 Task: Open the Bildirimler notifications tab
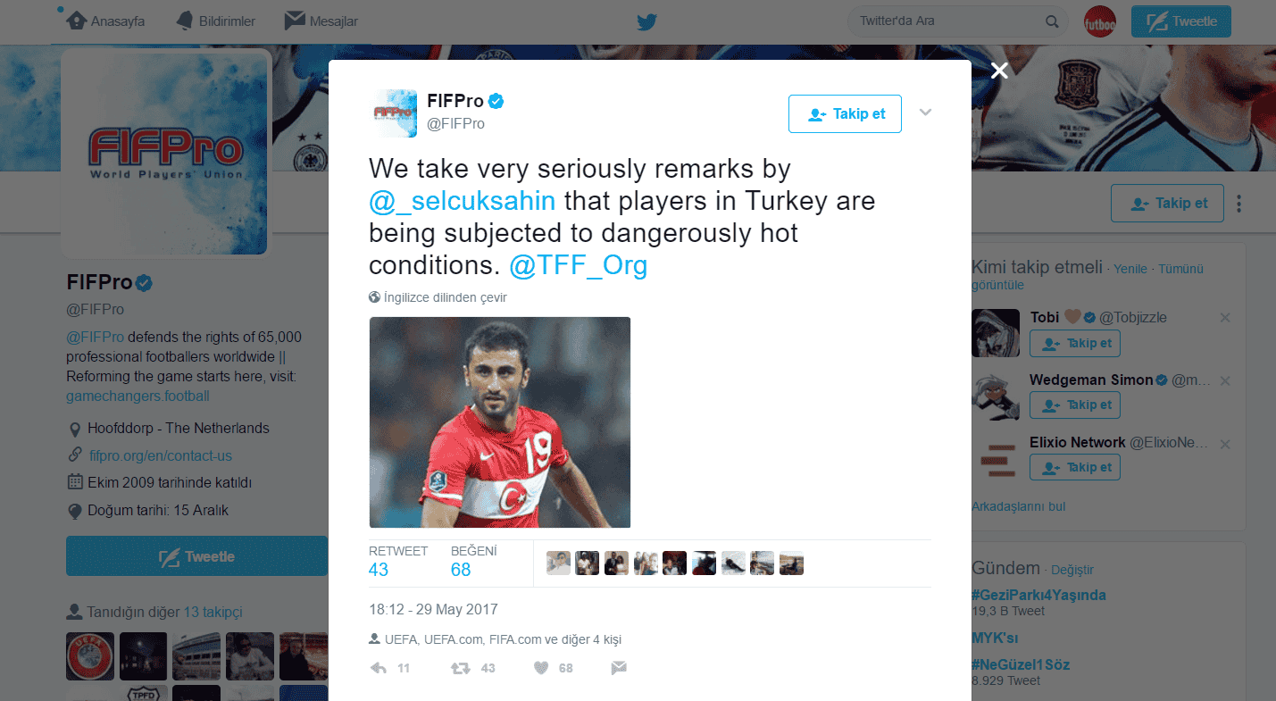[x=215, y=21]
